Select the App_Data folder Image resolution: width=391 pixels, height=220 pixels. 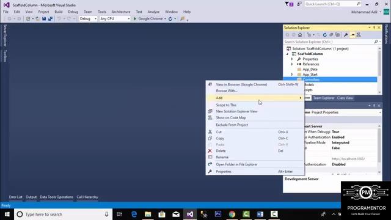[x=310, y=69]
